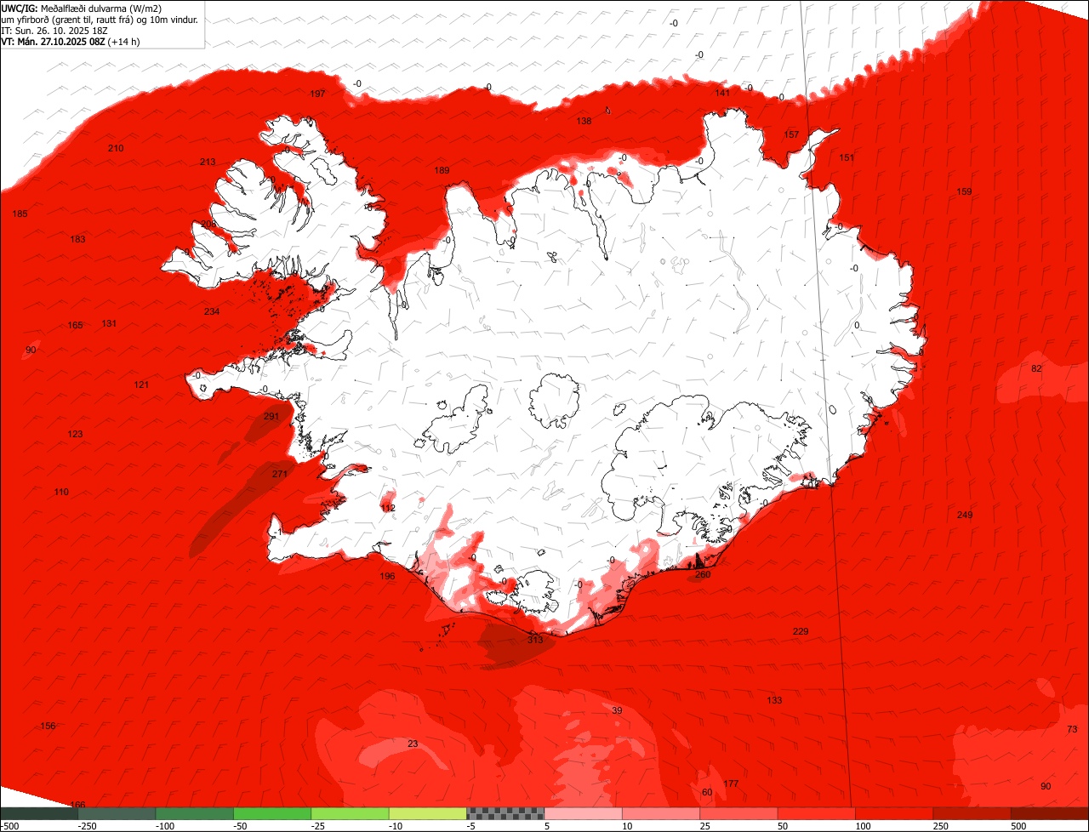Viewport: 1089px width, 832px height.
Task: Click the map value '177' near the bottom
Action: point(731,784)
